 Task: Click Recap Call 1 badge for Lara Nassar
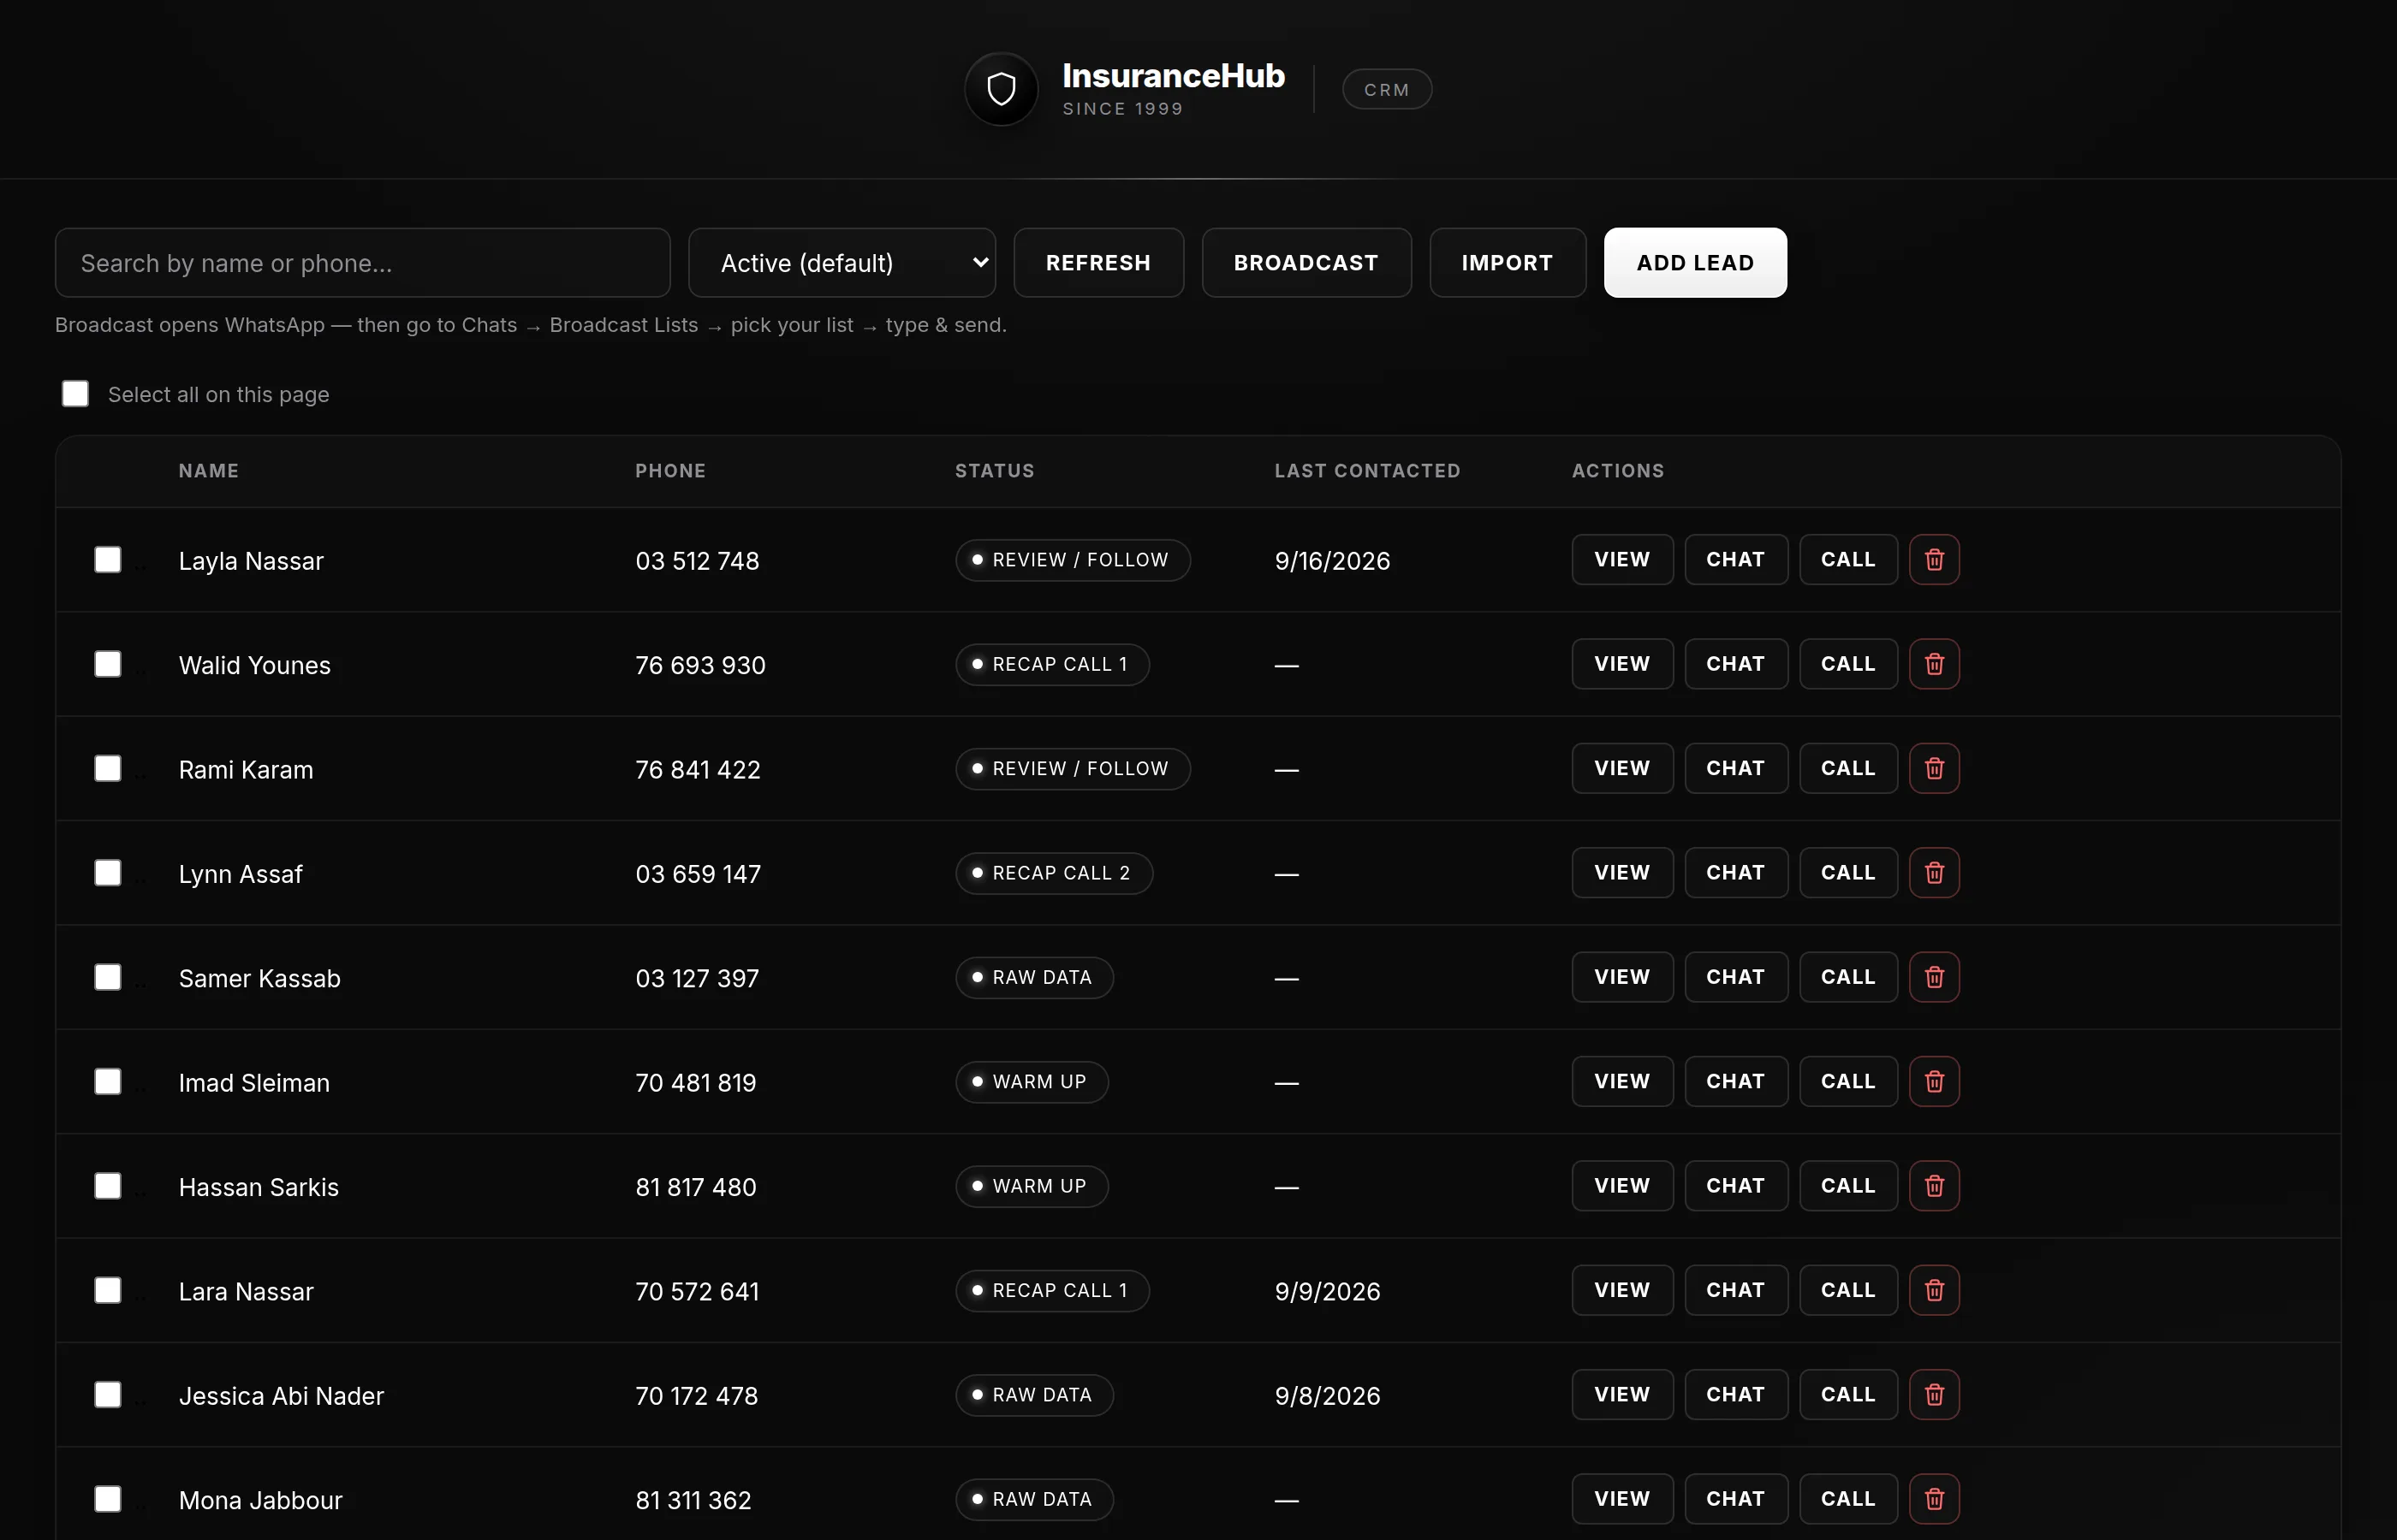click(1052, 1290)
